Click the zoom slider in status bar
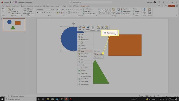179x101 pixels. 166,96
